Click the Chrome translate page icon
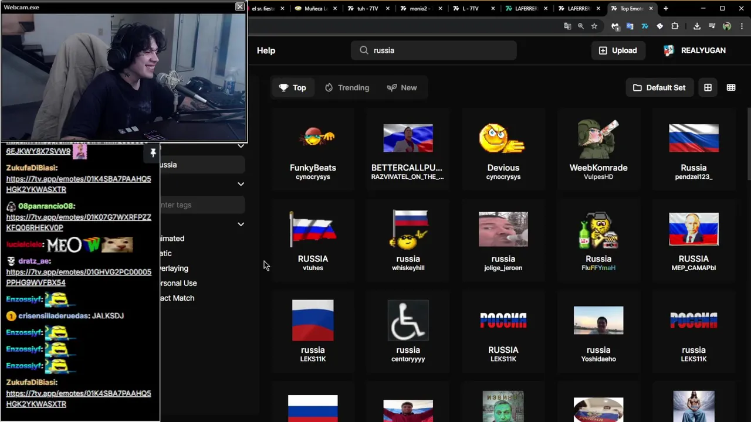Image resolution: width=751 pixels, height=422 pixels. pyautogui.click(x=567, y=26)
